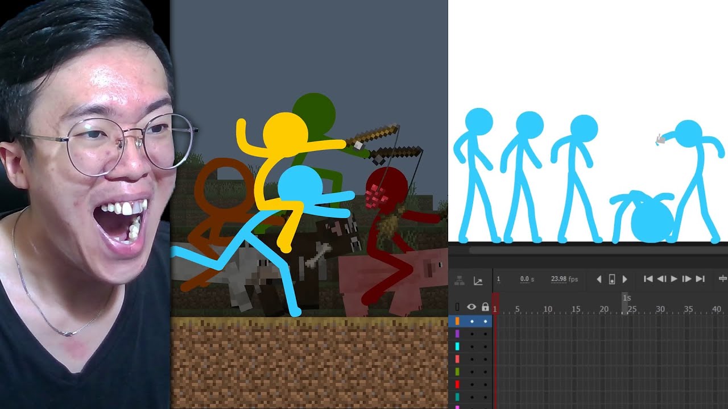This screenshot has width=728, height=409.
Task: Move playhead to frame 40 on ruler
Action: point(717,309)
